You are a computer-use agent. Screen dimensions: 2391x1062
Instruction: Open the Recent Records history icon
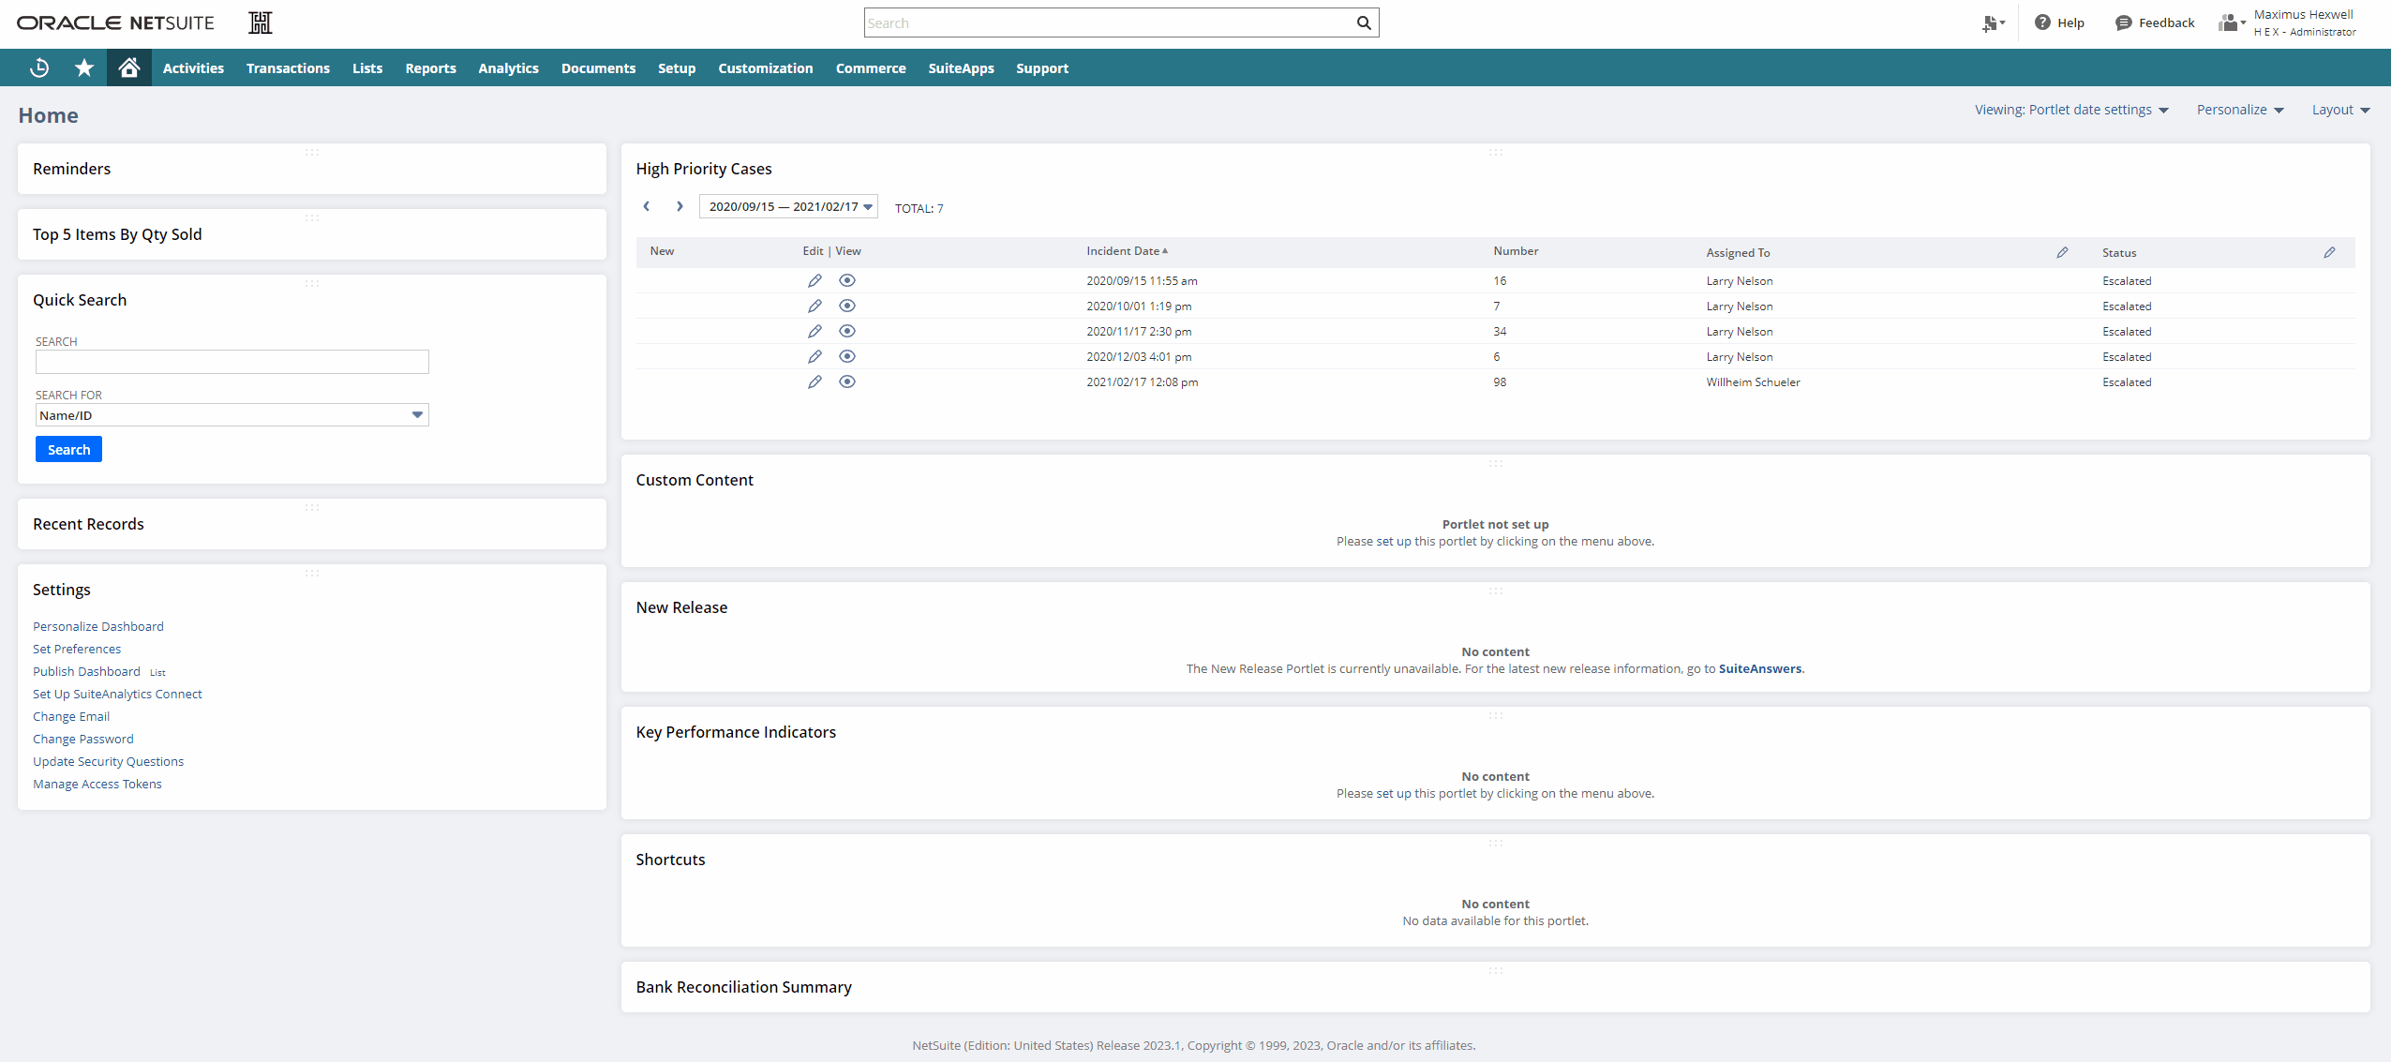point(39,67)
